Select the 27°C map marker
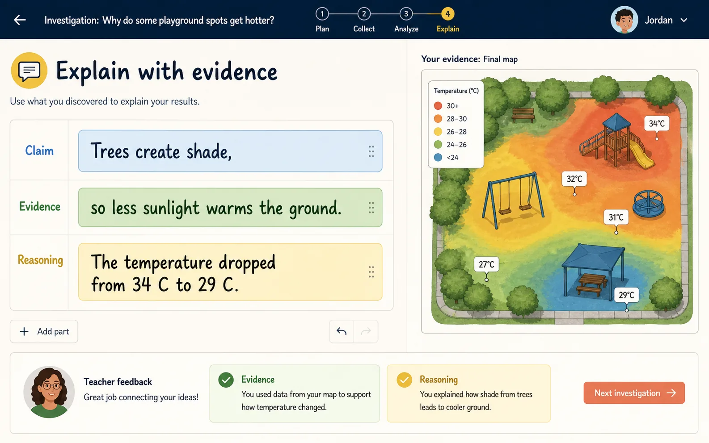Image resolution: width=709 pixels, height=443 pixels. (486, 264)
